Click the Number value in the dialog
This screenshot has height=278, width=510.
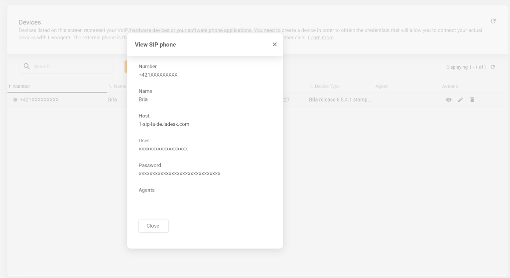[x=158, y=75]
